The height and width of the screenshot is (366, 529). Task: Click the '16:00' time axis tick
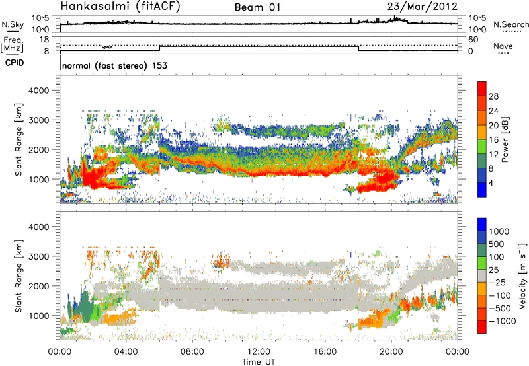coord(325,352)
